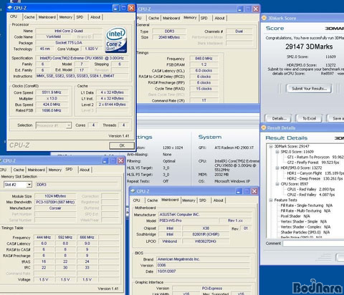Click the FSB:DRAM ratio value 1:2
The width and height of the screenshot is (344, 295).
pyautogui.click(x=204, y=64)
